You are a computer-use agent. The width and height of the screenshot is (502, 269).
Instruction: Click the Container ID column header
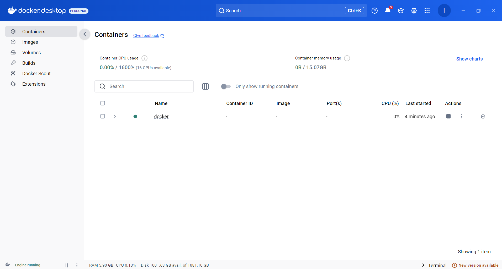coord(240,103)
